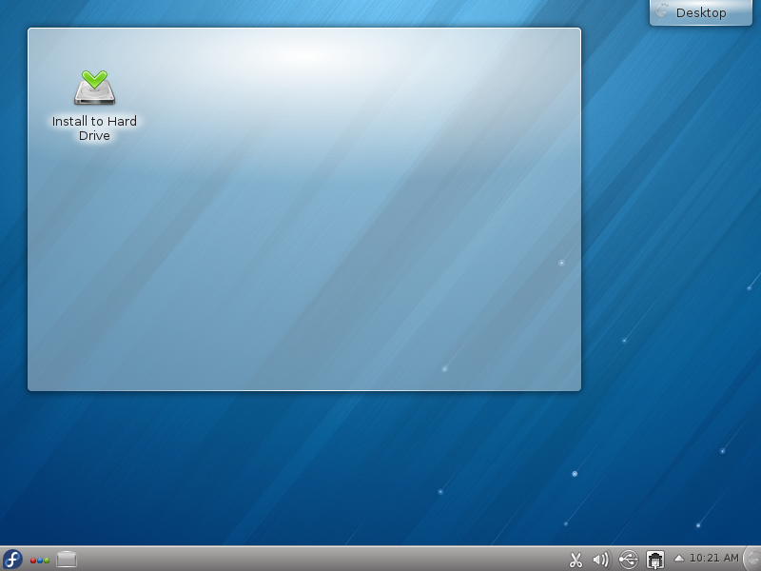Select the Install to Hard Drive disk icon
This screenshot has width=761, height=571.
coord(94,89)
